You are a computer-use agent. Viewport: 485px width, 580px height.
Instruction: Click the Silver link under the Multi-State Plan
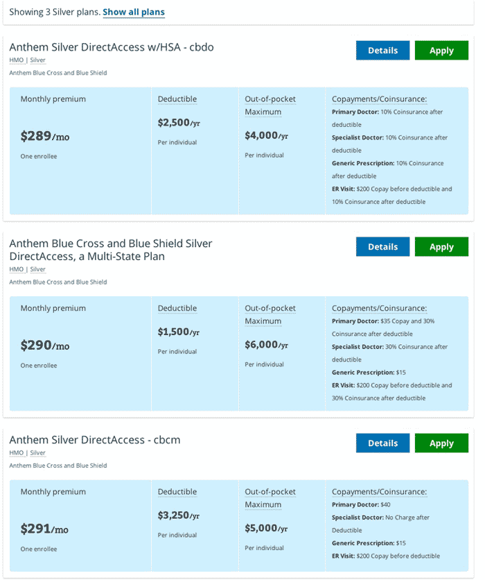pos(37,269)
